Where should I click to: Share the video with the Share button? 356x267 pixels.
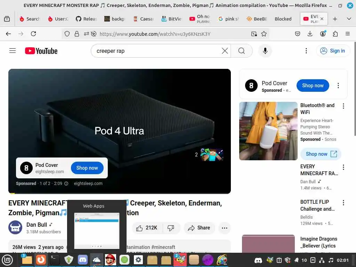click(x=199, y=228)
